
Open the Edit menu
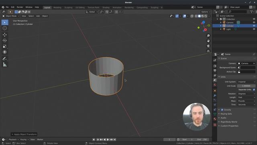(12, 7)
